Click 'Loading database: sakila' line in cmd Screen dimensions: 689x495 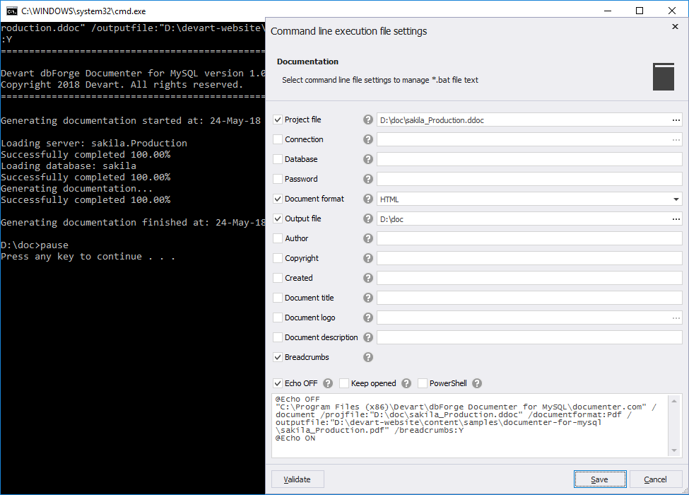tap(69, 166)
